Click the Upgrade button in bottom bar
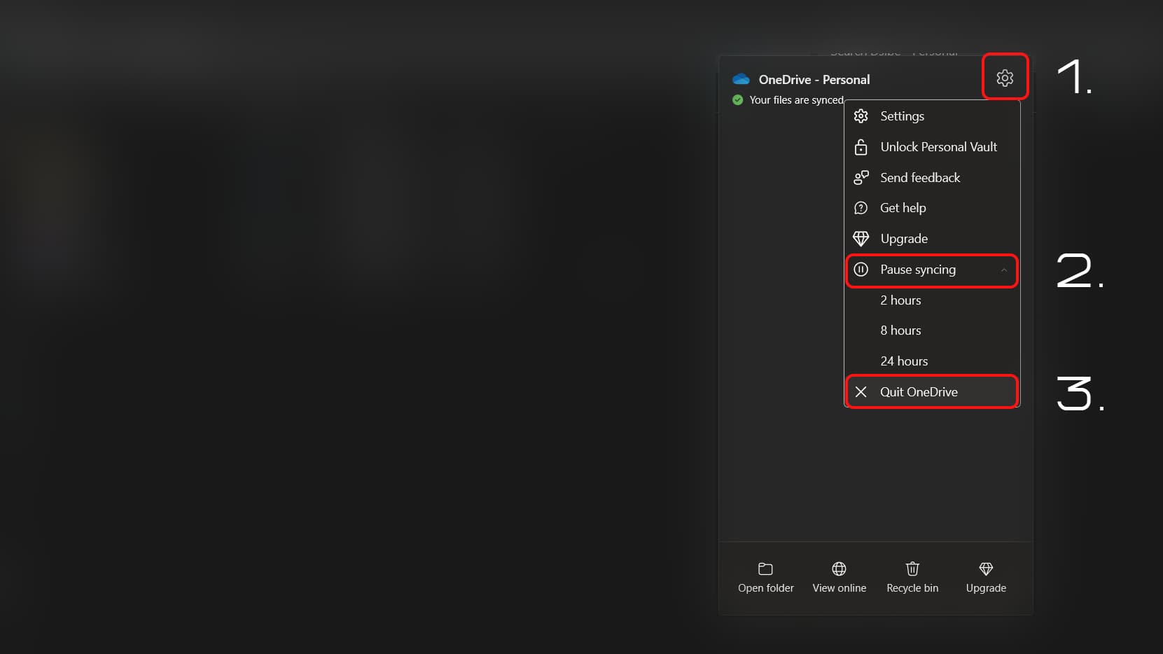The width and height of the screenshot is (1163, 654). tap(986, 578)
